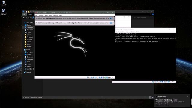The image size is (192, 108).
Task: Open Recycle Bin desktop icon
Action: tap(4, 3)
